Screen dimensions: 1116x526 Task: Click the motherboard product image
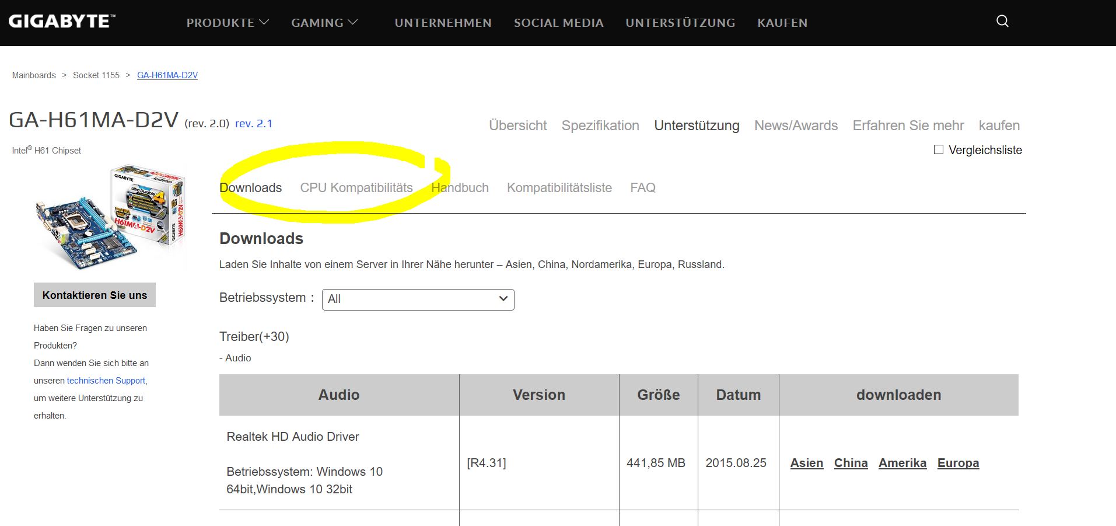tap(111, 217)
